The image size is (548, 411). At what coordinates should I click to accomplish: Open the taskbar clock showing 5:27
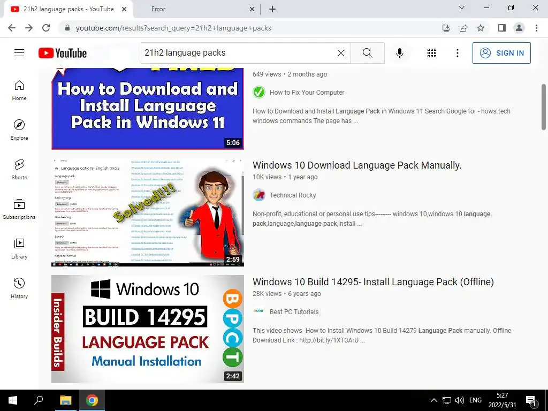[x=502, y=400]
